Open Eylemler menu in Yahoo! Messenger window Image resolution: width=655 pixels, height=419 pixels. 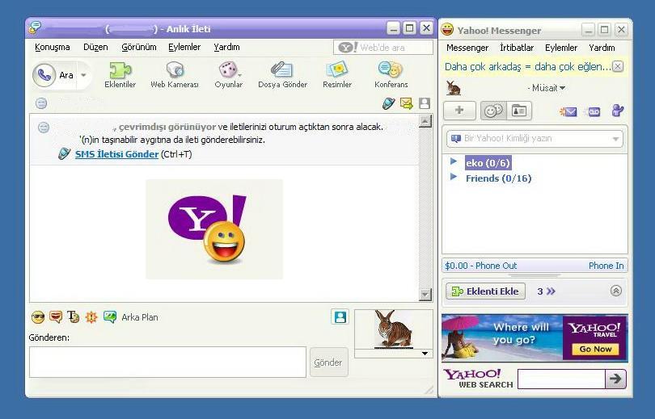(561, 48)
